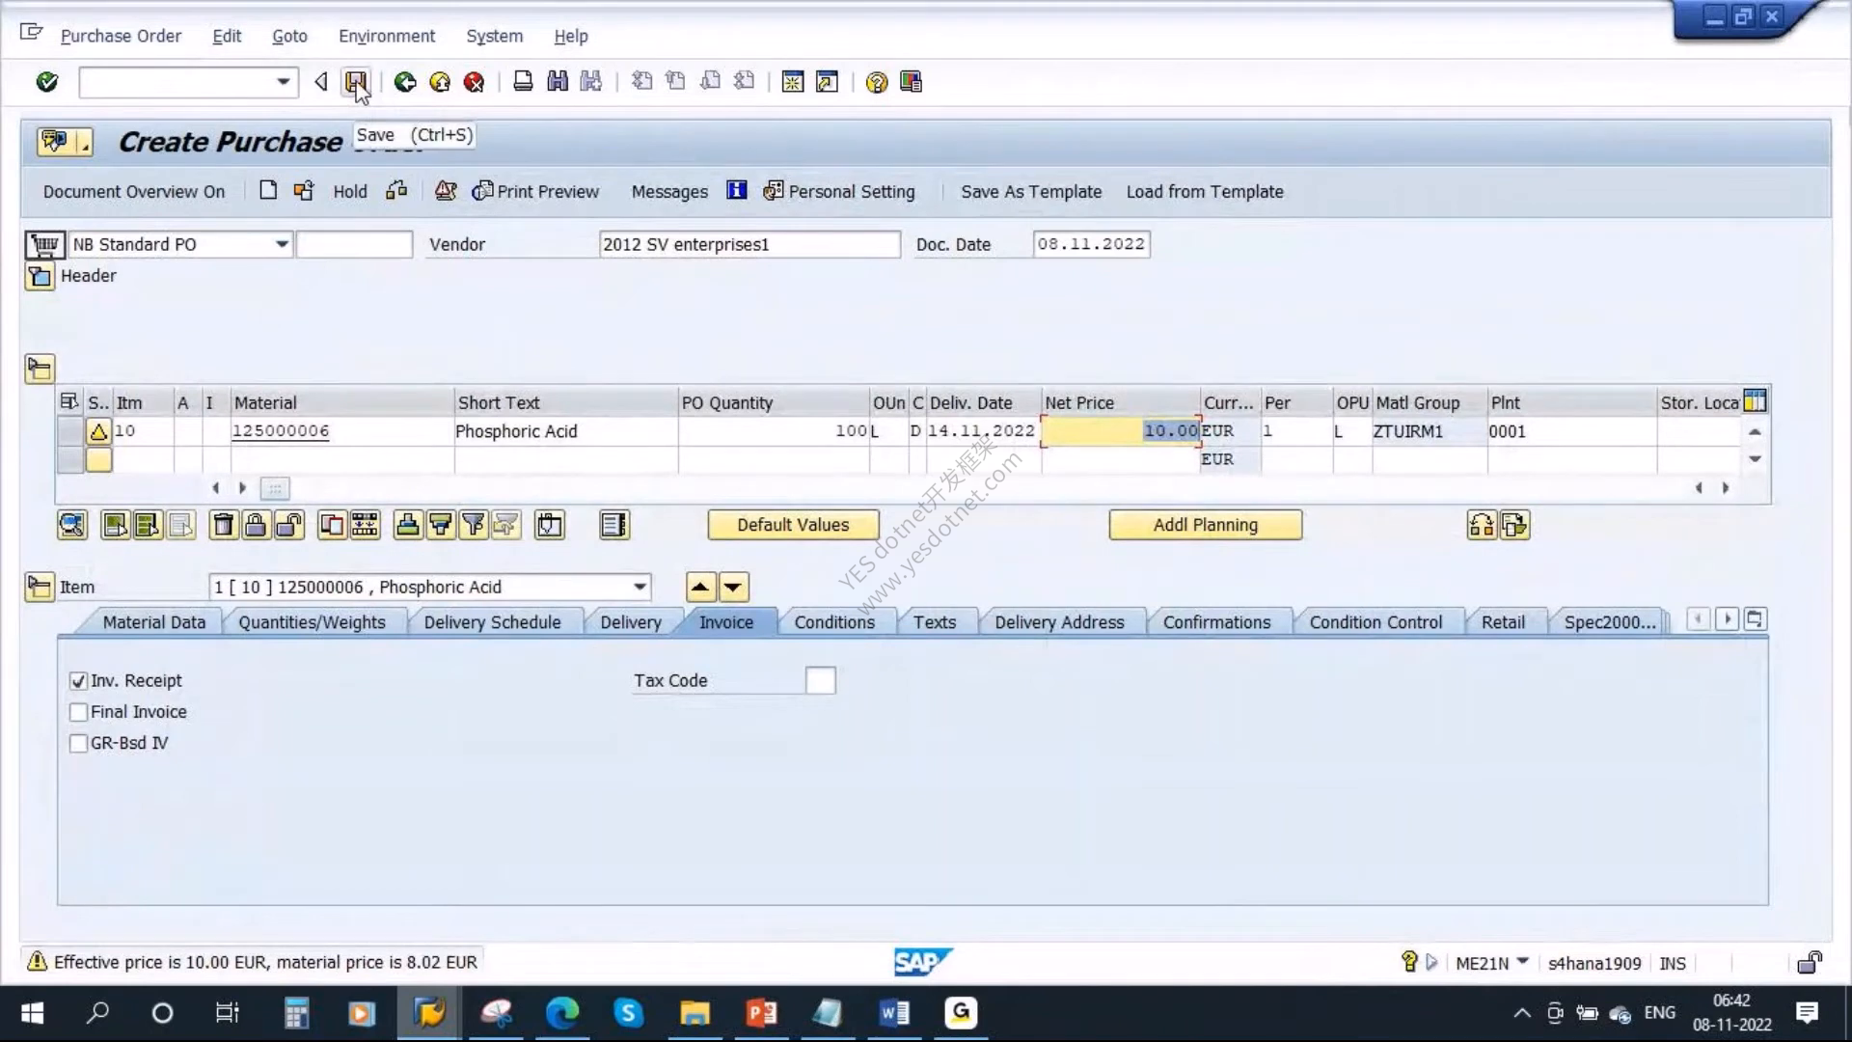Enable the Final Invoice checkbox
Viewport: 1852px width, 1042px height.
pos(79,712)
